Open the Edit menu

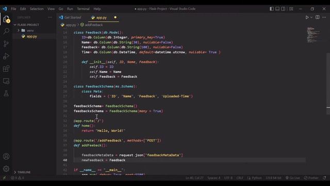click(x=23, y=9)
